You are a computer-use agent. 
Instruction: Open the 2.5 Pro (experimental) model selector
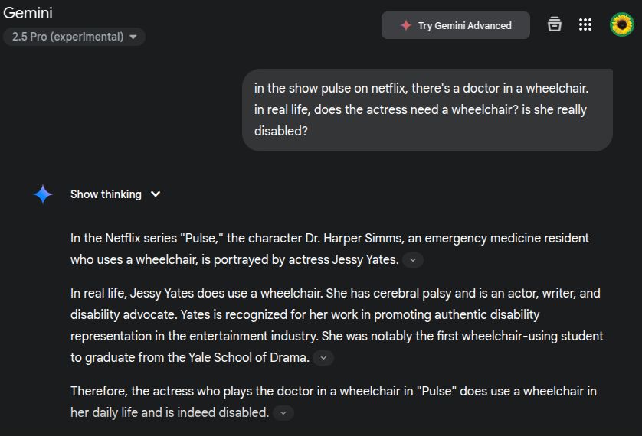pyautogui.click(x=74, y=37)
